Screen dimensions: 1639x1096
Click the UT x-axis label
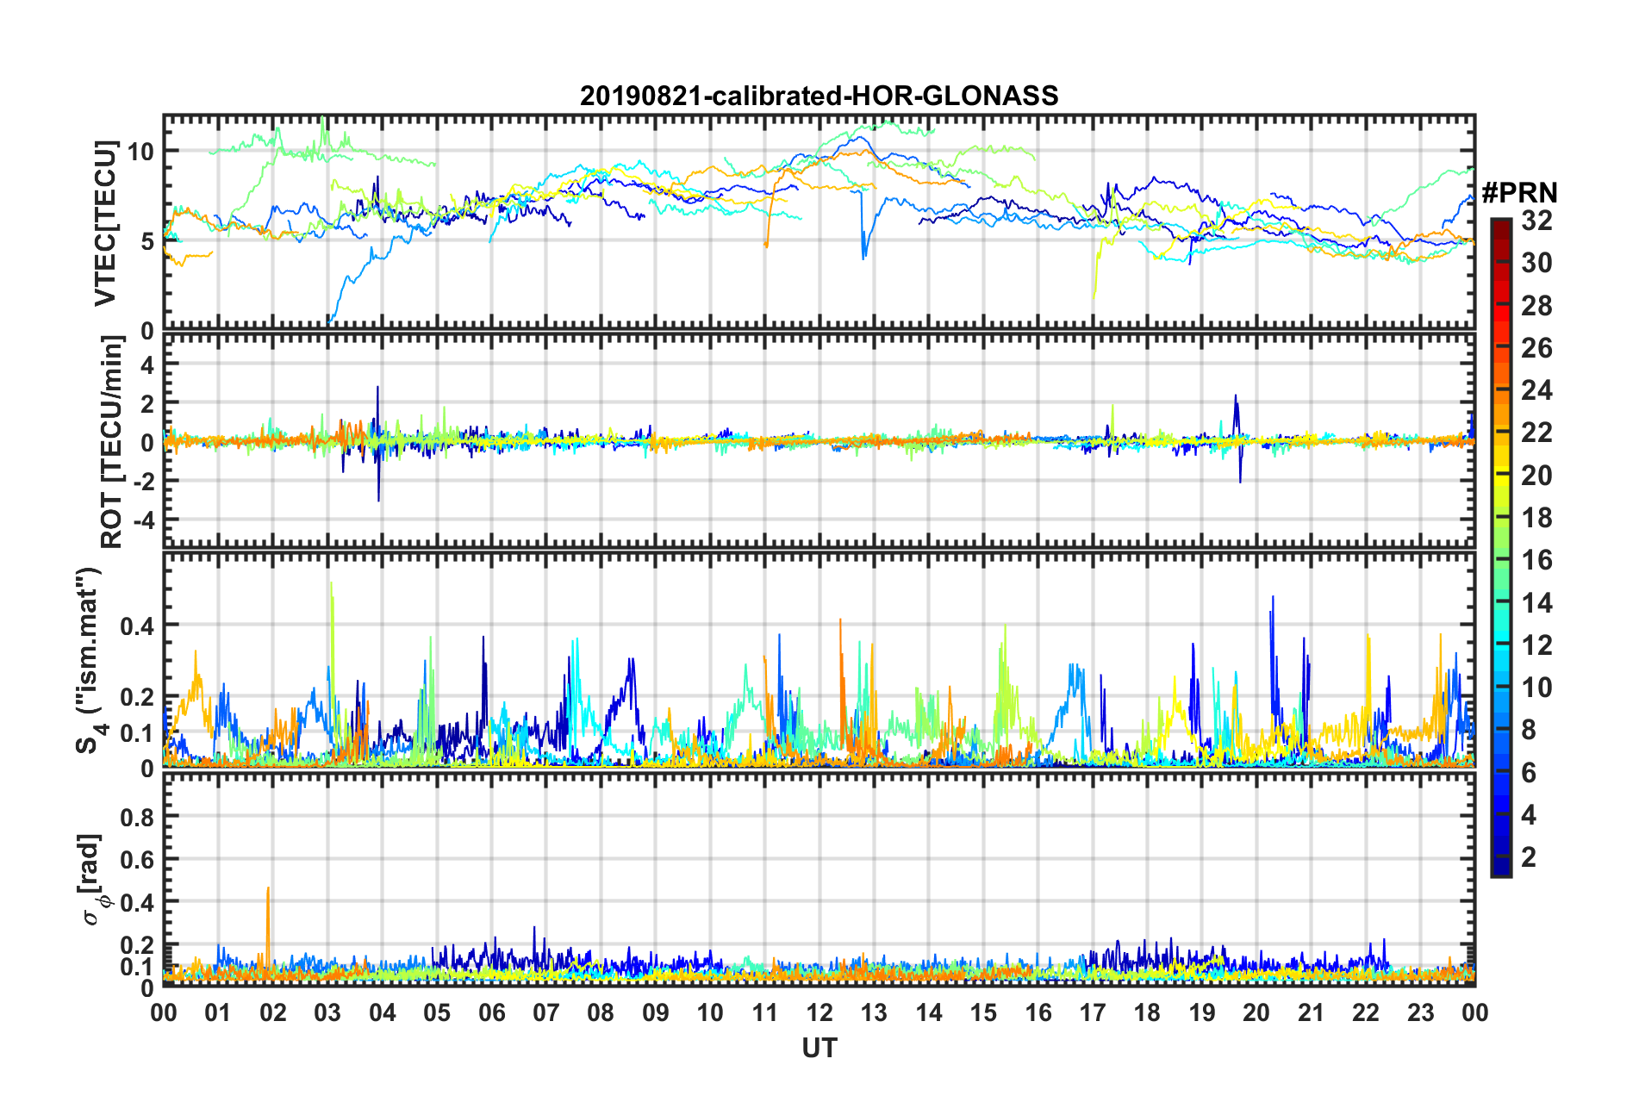819,1048
